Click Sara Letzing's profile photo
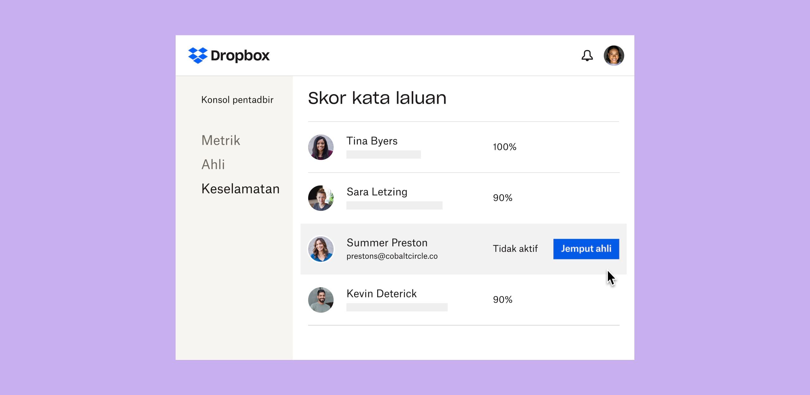The height and width of the screenshot is (395, 810). tap(321, 198)
